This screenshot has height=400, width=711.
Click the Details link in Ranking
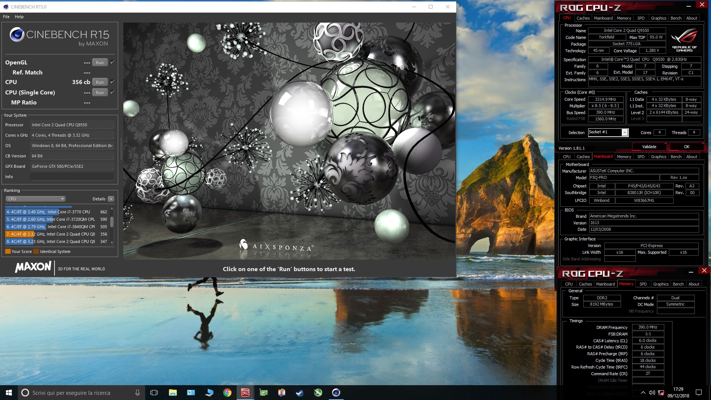99,199
